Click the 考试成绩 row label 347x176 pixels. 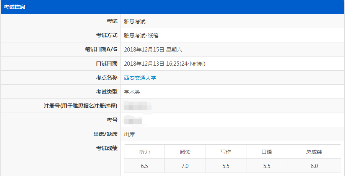pyautogui.click(x=107, y=148)
